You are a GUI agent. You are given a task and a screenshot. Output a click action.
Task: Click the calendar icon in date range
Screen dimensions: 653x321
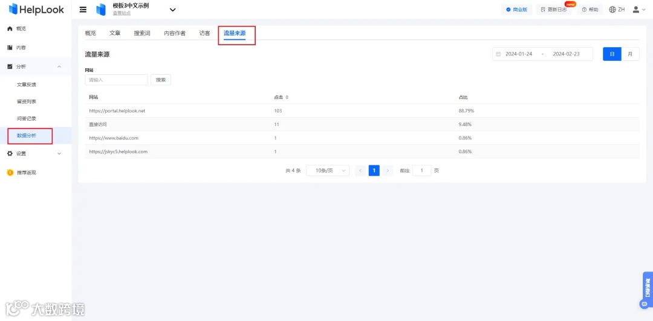coord(498,54)
